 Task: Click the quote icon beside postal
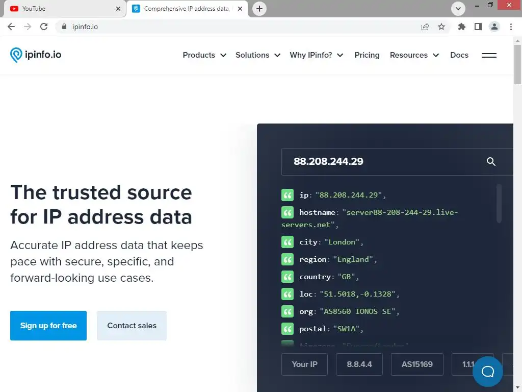pyautogui.click(x=288, y=329)
